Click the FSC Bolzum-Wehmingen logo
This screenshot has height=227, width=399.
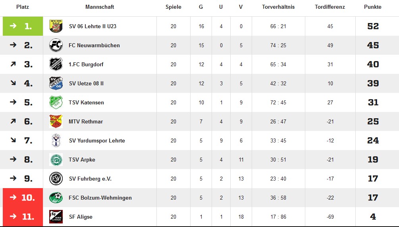coord(56,198)
